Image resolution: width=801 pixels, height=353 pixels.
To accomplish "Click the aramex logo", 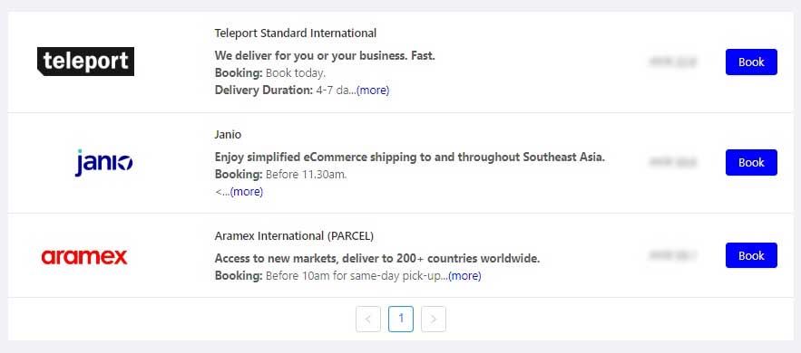I will [x=83, y=256].
